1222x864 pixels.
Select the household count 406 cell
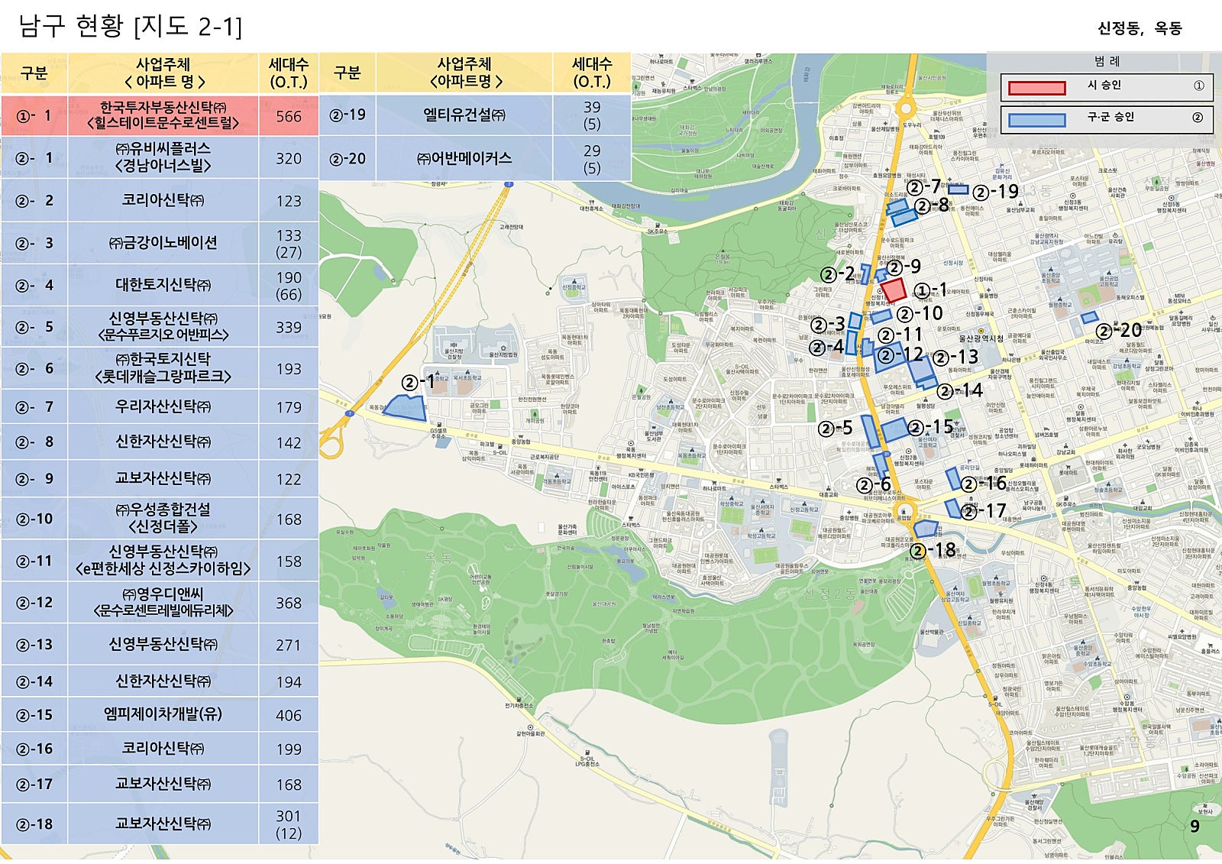coord(289,715)
